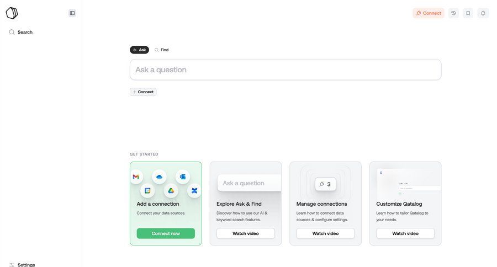Click the orange Connect button at top right
The image size is (497, 267).
[x=428, y=13]
